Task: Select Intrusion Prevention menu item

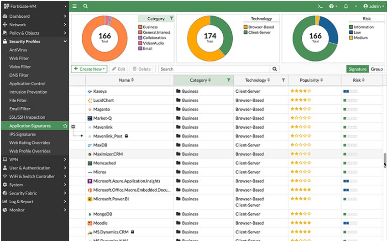Action: point(28,92)
